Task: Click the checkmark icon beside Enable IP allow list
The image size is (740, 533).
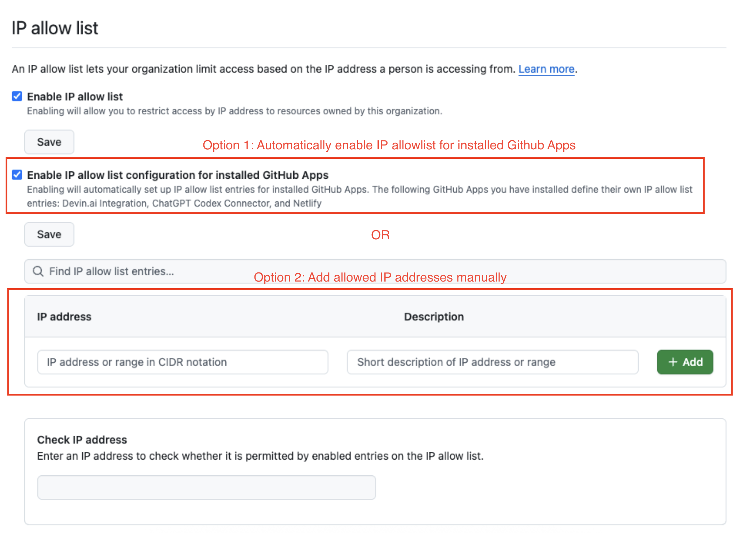Action: tap(16, 97)
